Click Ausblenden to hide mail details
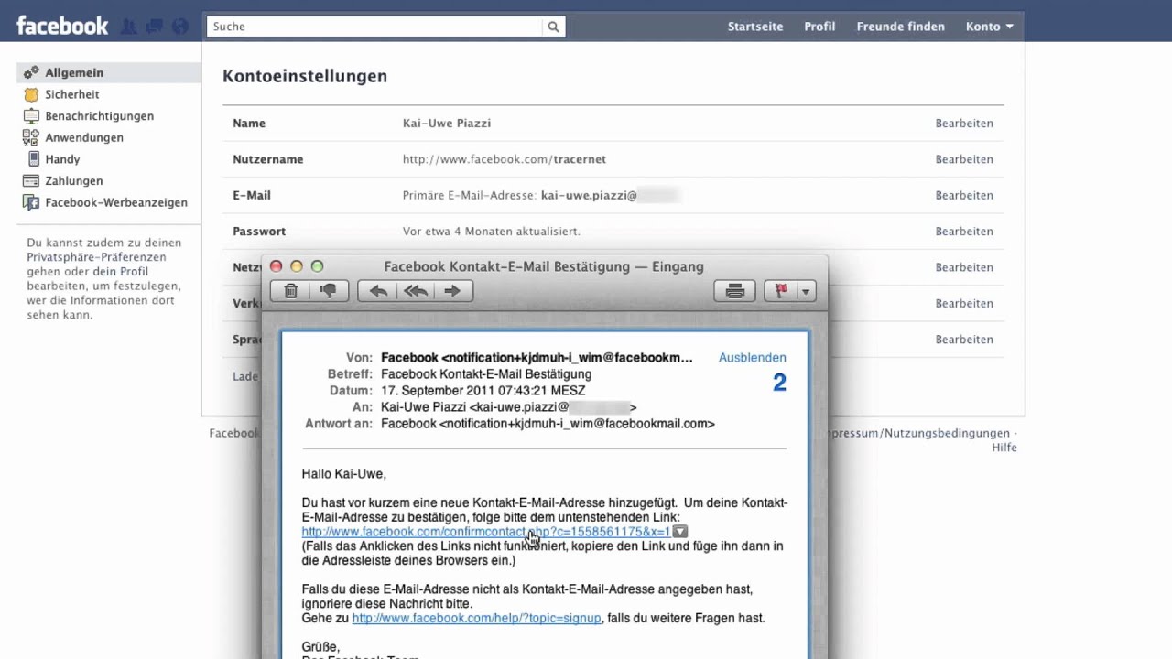Viewport: 1172px width, 659px height. tap(752, 358)
